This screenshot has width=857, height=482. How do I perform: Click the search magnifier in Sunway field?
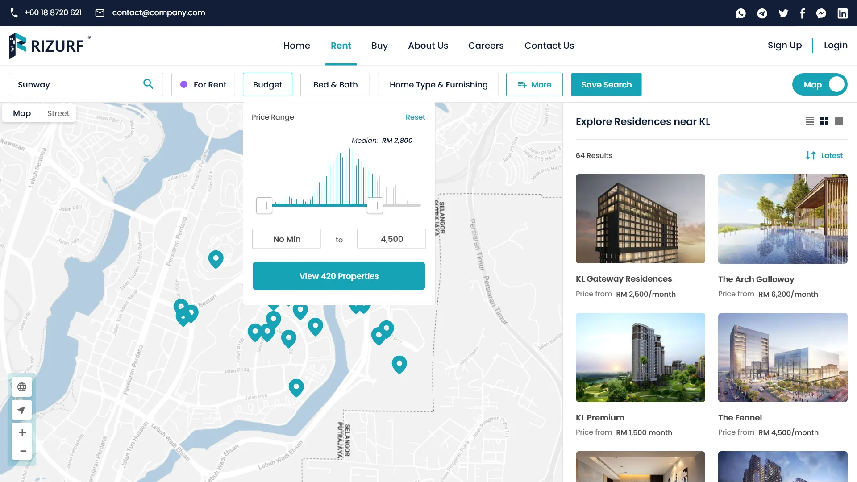coord(148,84)
